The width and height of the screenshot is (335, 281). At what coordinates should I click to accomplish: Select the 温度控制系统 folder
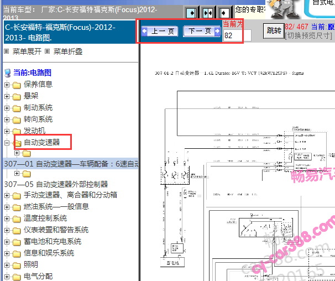click(45, 218)
